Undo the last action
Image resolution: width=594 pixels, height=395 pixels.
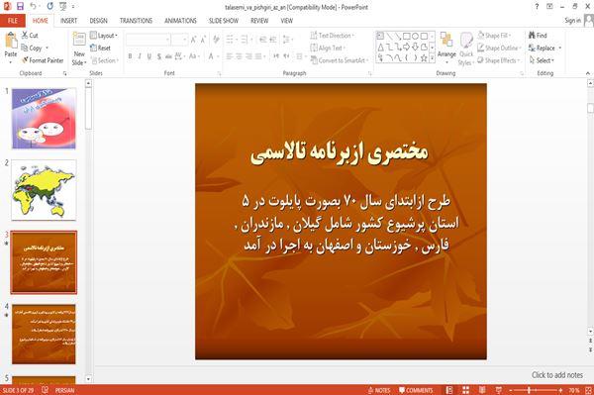tap(34, 6)
